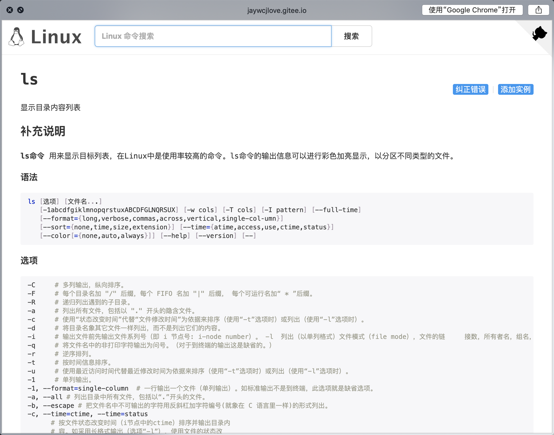This screenshot has width=554, height=435.
Task: Open the corner octocat source link
Action: click(539, 34)
